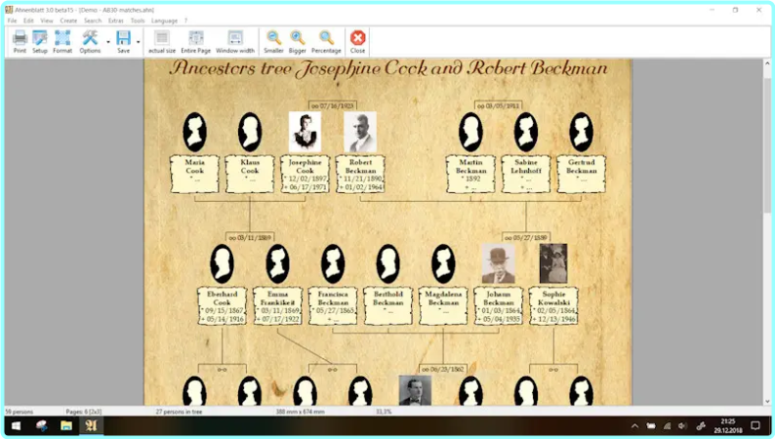Set preview to actual size

[x=162, y=39]
